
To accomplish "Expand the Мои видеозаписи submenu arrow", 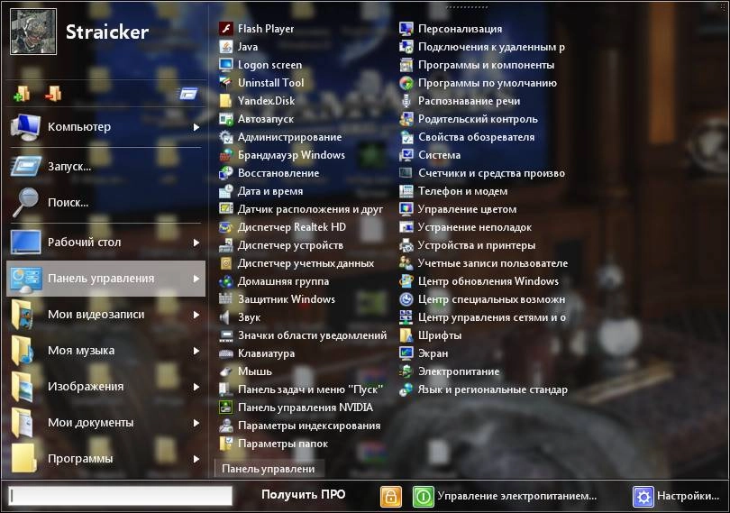I will pyautogui.click(x=196, y=315).
